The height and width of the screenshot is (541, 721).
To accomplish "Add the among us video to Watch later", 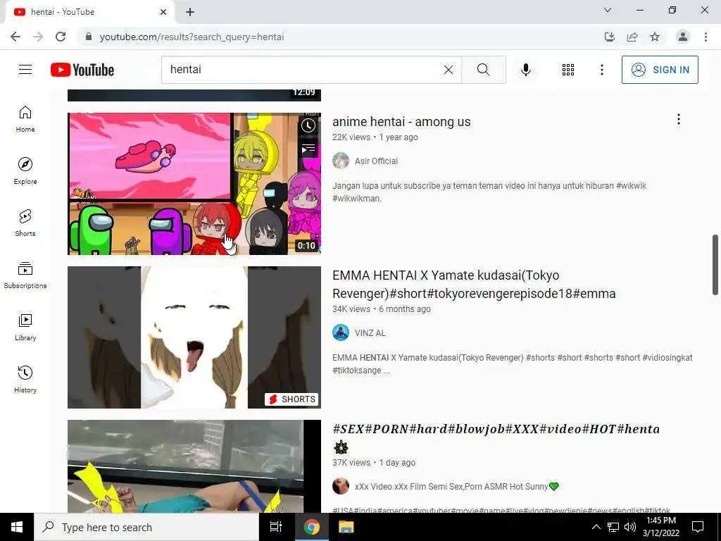I will coord(308,125).
